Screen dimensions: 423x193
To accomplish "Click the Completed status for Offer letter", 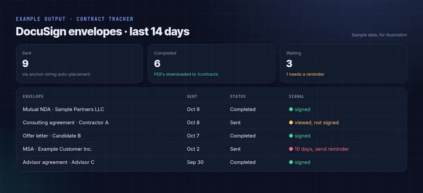I will click(243, 136).
